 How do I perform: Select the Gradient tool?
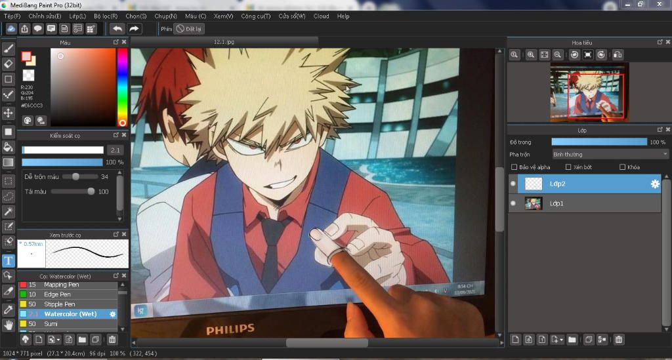click(x=8, y=162)
